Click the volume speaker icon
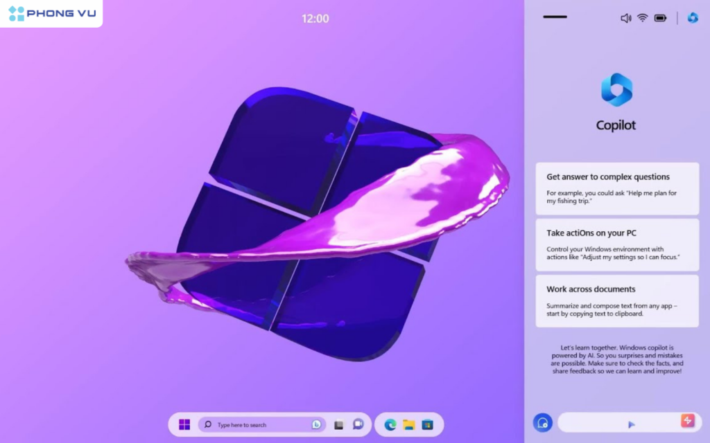This screenshot has height=443, width=710. click(625, 18)
